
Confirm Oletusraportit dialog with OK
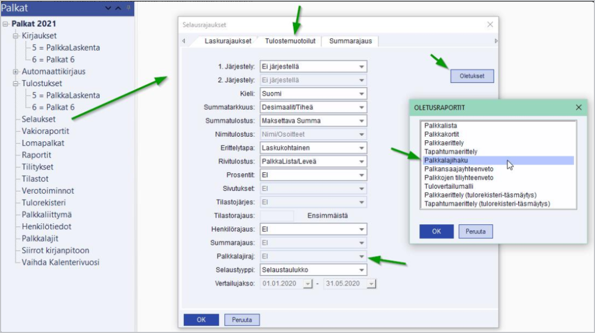[x=436, y=231]
